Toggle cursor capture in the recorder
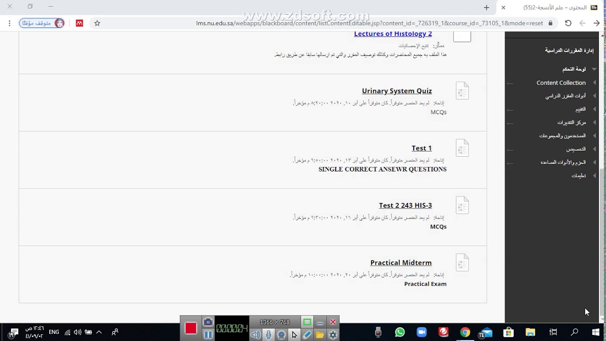 tap(294, 335)
